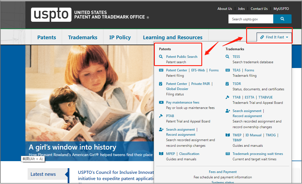Click keyboard icon beside Patent Center filing
Image resolution: width=302 pixels, height=184 pixels.
161,70
